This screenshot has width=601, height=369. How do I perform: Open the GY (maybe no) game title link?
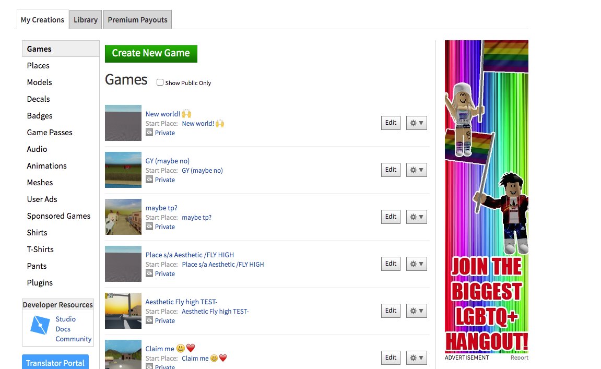(168, 161)
